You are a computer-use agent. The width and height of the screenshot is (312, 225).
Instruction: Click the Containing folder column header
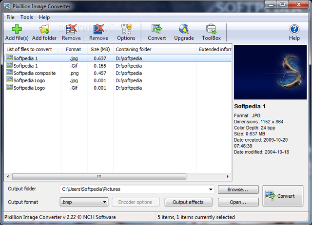click(155, 49)
